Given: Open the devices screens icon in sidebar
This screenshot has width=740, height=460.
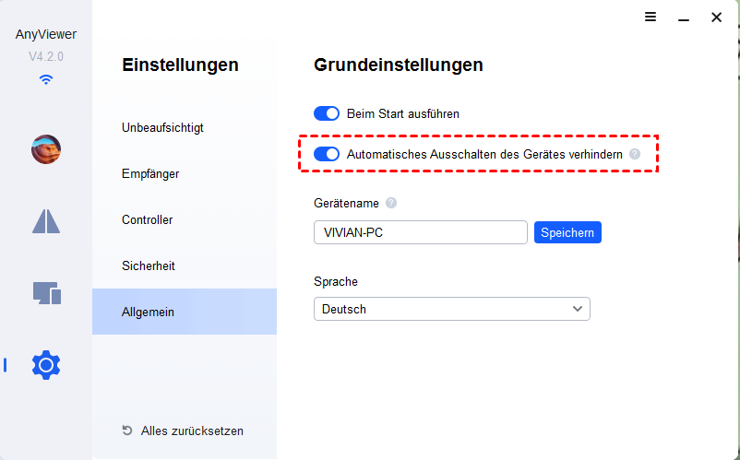Looking at the screenshot, I should [46, 293].
